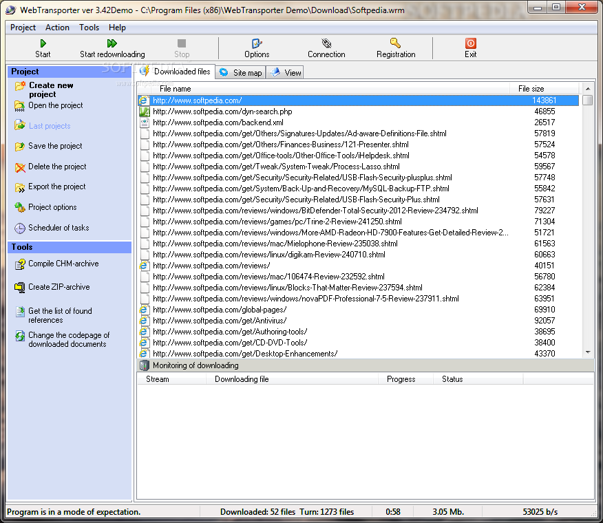Open the Project menu
The width and height of the screenshot is (603, 523).
pyautogui.click(x=23, y=28)
